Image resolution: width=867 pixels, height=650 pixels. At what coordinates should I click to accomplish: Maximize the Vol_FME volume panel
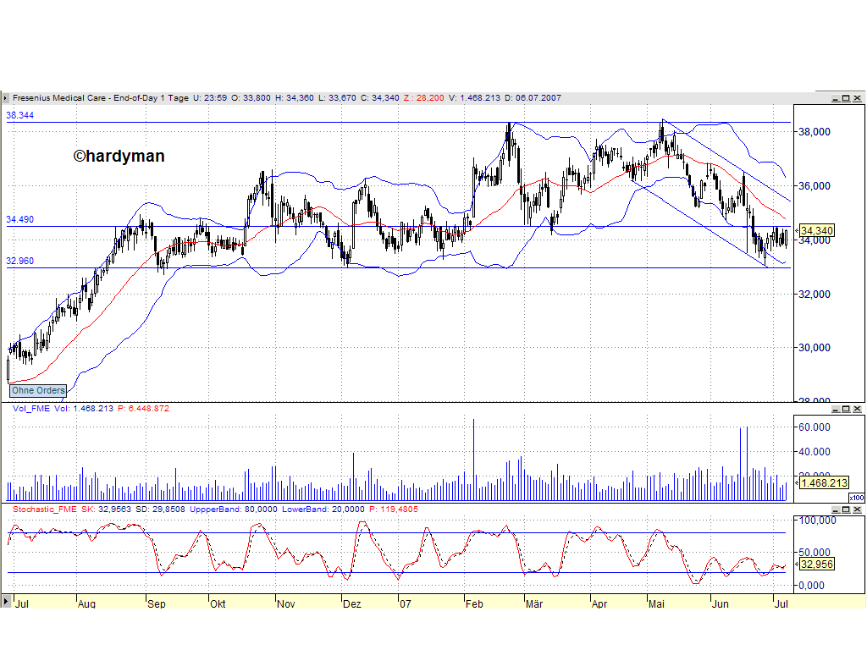pos(846,409)
